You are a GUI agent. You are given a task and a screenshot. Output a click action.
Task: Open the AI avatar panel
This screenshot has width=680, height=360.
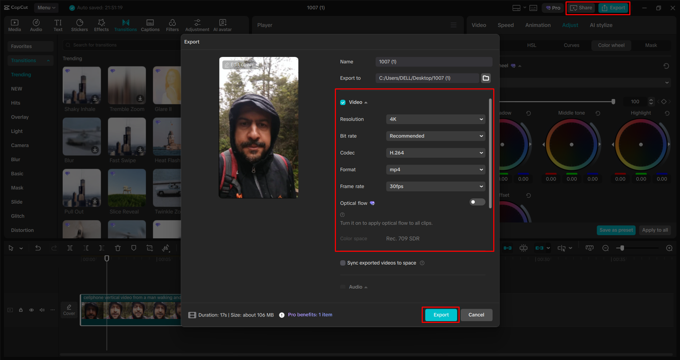point(222,25)
